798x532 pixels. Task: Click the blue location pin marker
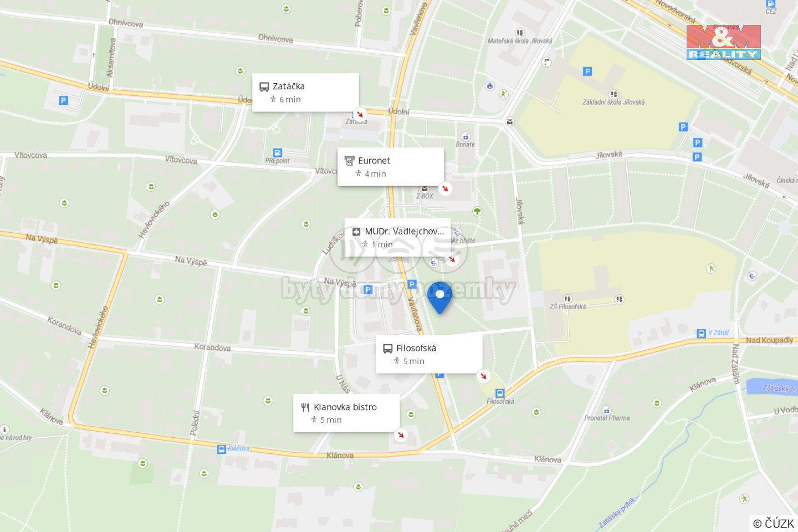439,298
